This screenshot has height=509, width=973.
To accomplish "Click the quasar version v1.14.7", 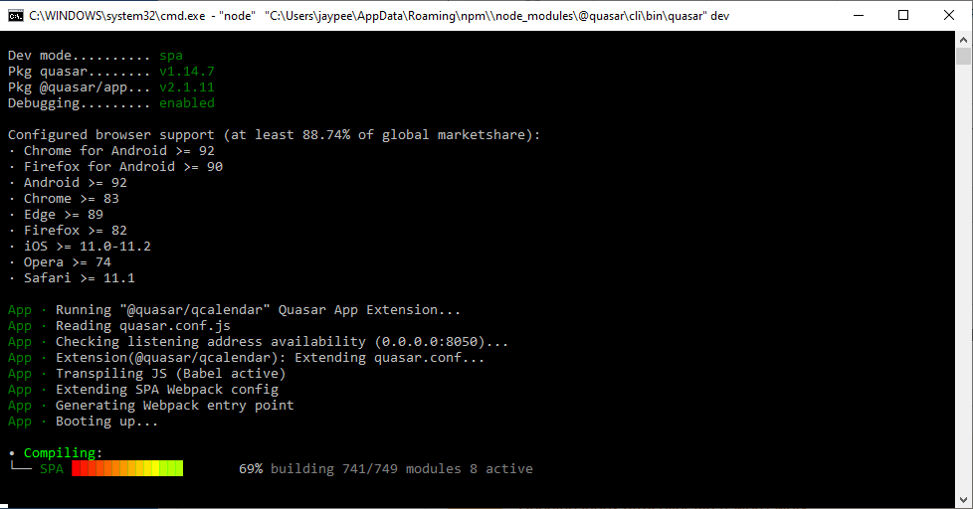I will tap(187, 72).
